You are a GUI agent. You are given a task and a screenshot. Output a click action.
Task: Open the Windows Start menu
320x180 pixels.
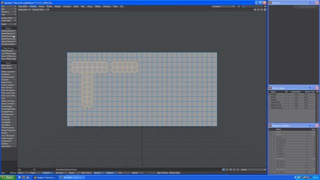[8, 177]
